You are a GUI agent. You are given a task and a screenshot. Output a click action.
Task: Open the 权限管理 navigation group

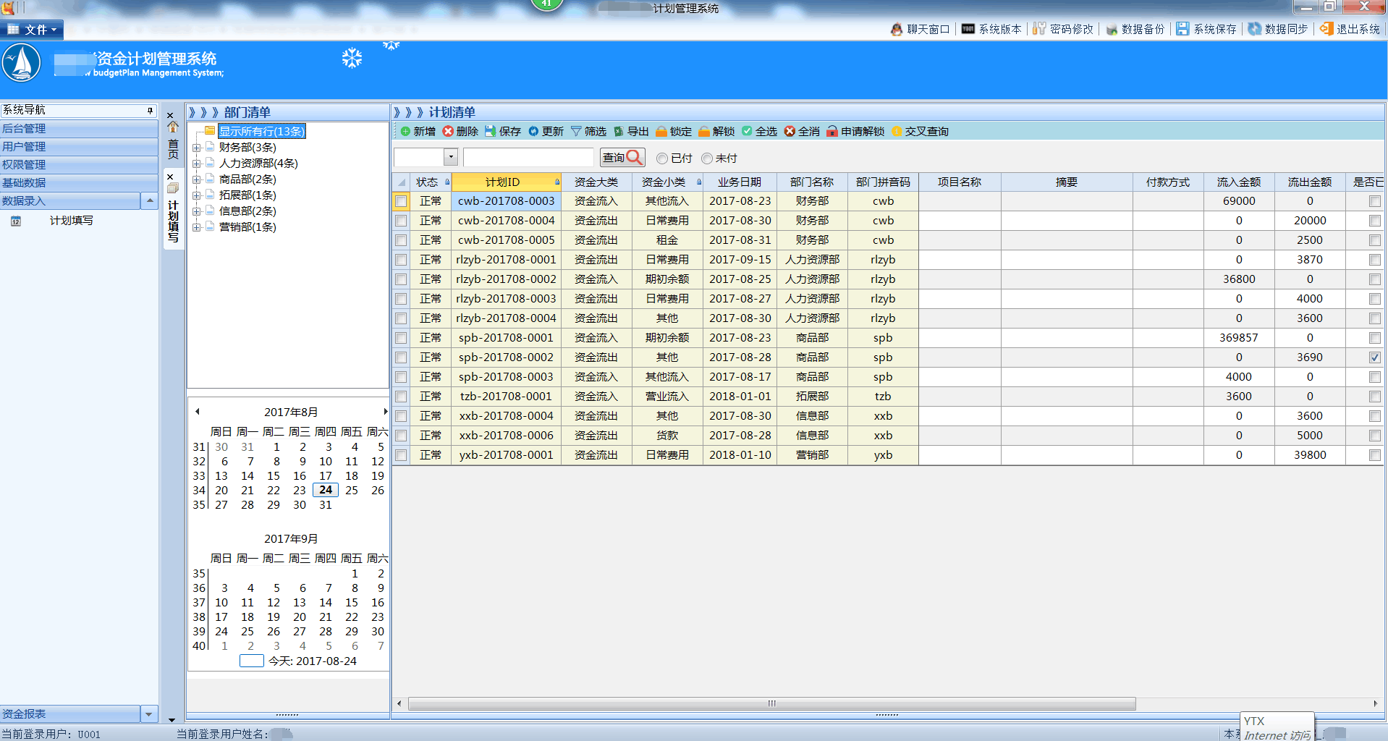click(x=79, y=165)
